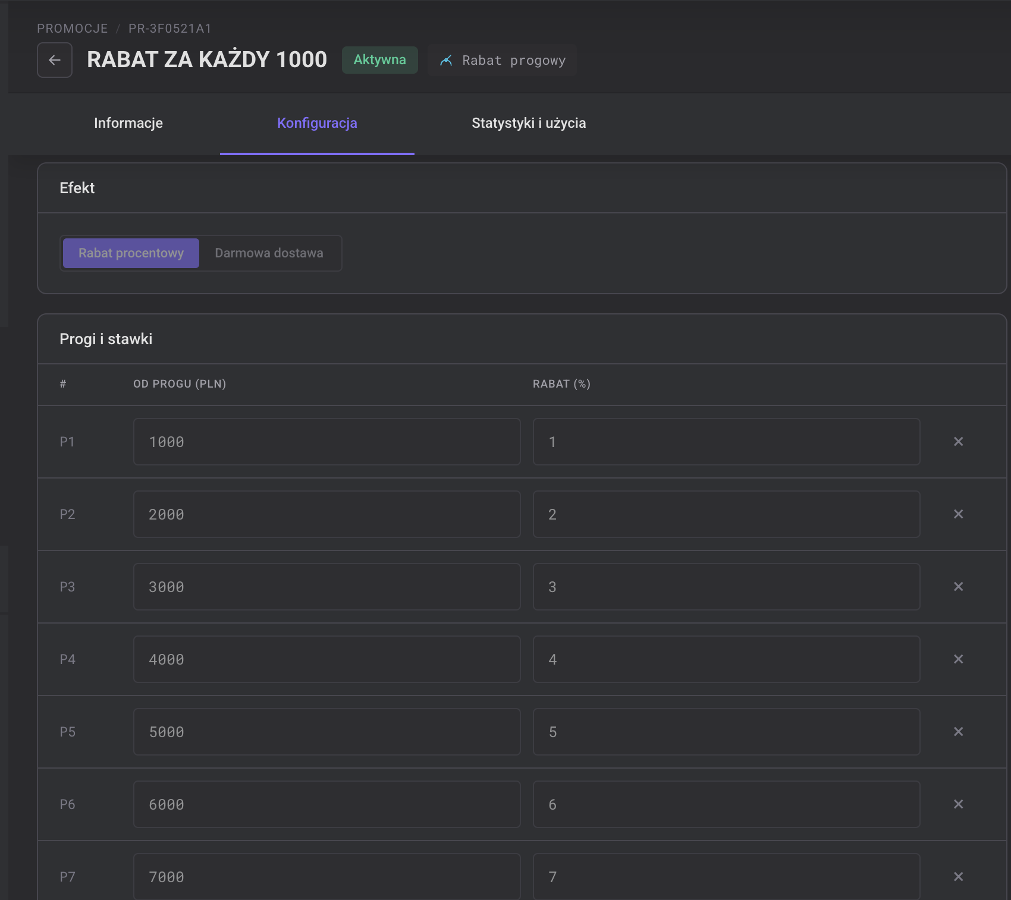The width and height of the screenshot is (1011, 900).
Task: Focus P3 discount field showing 3
Action: [x=726, y=587]
